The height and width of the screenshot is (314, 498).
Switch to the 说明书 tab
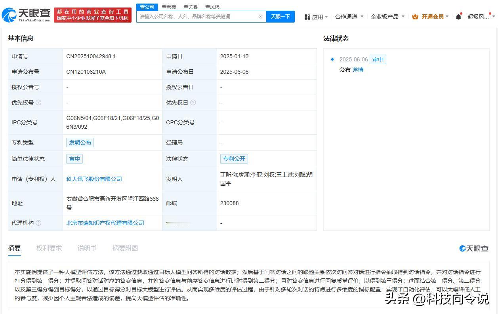87,248
